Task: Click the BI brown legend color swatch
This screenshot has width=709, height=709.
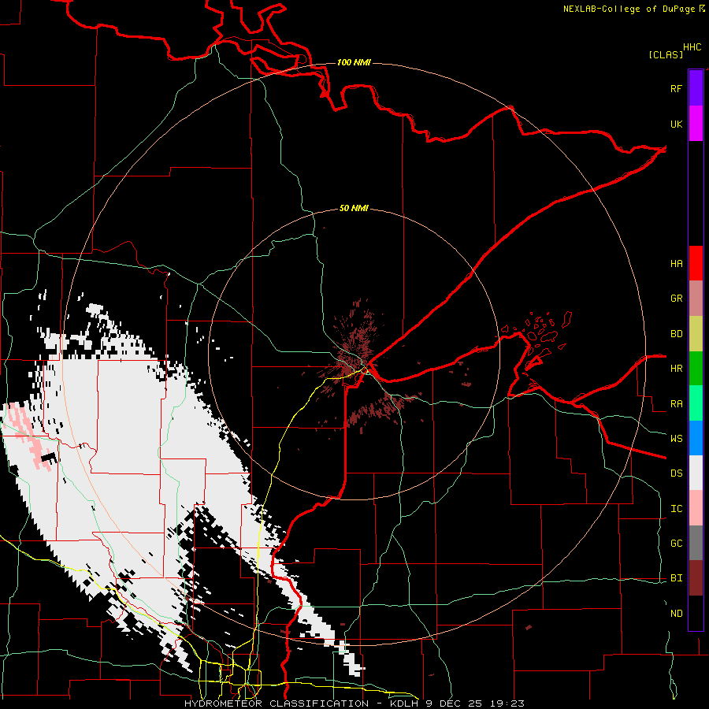Action: click(696, 578)
